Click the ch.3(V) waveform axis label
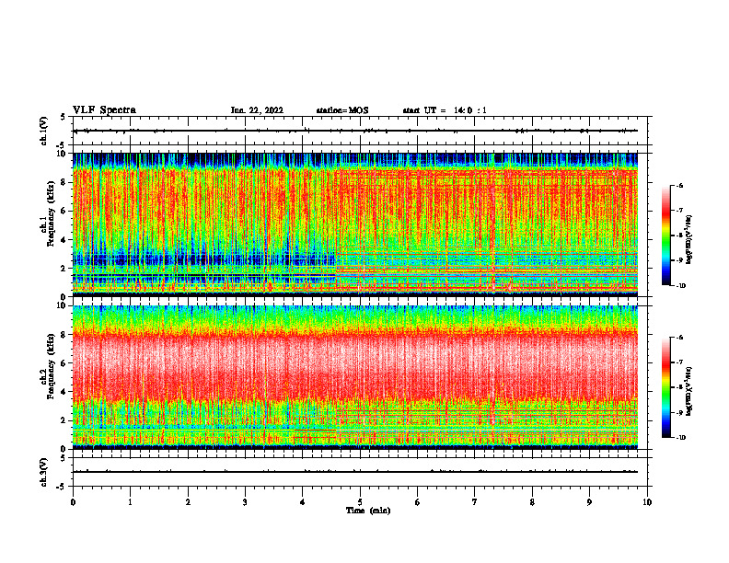This screenshot has width=729, height=563. tap(43, 472)
